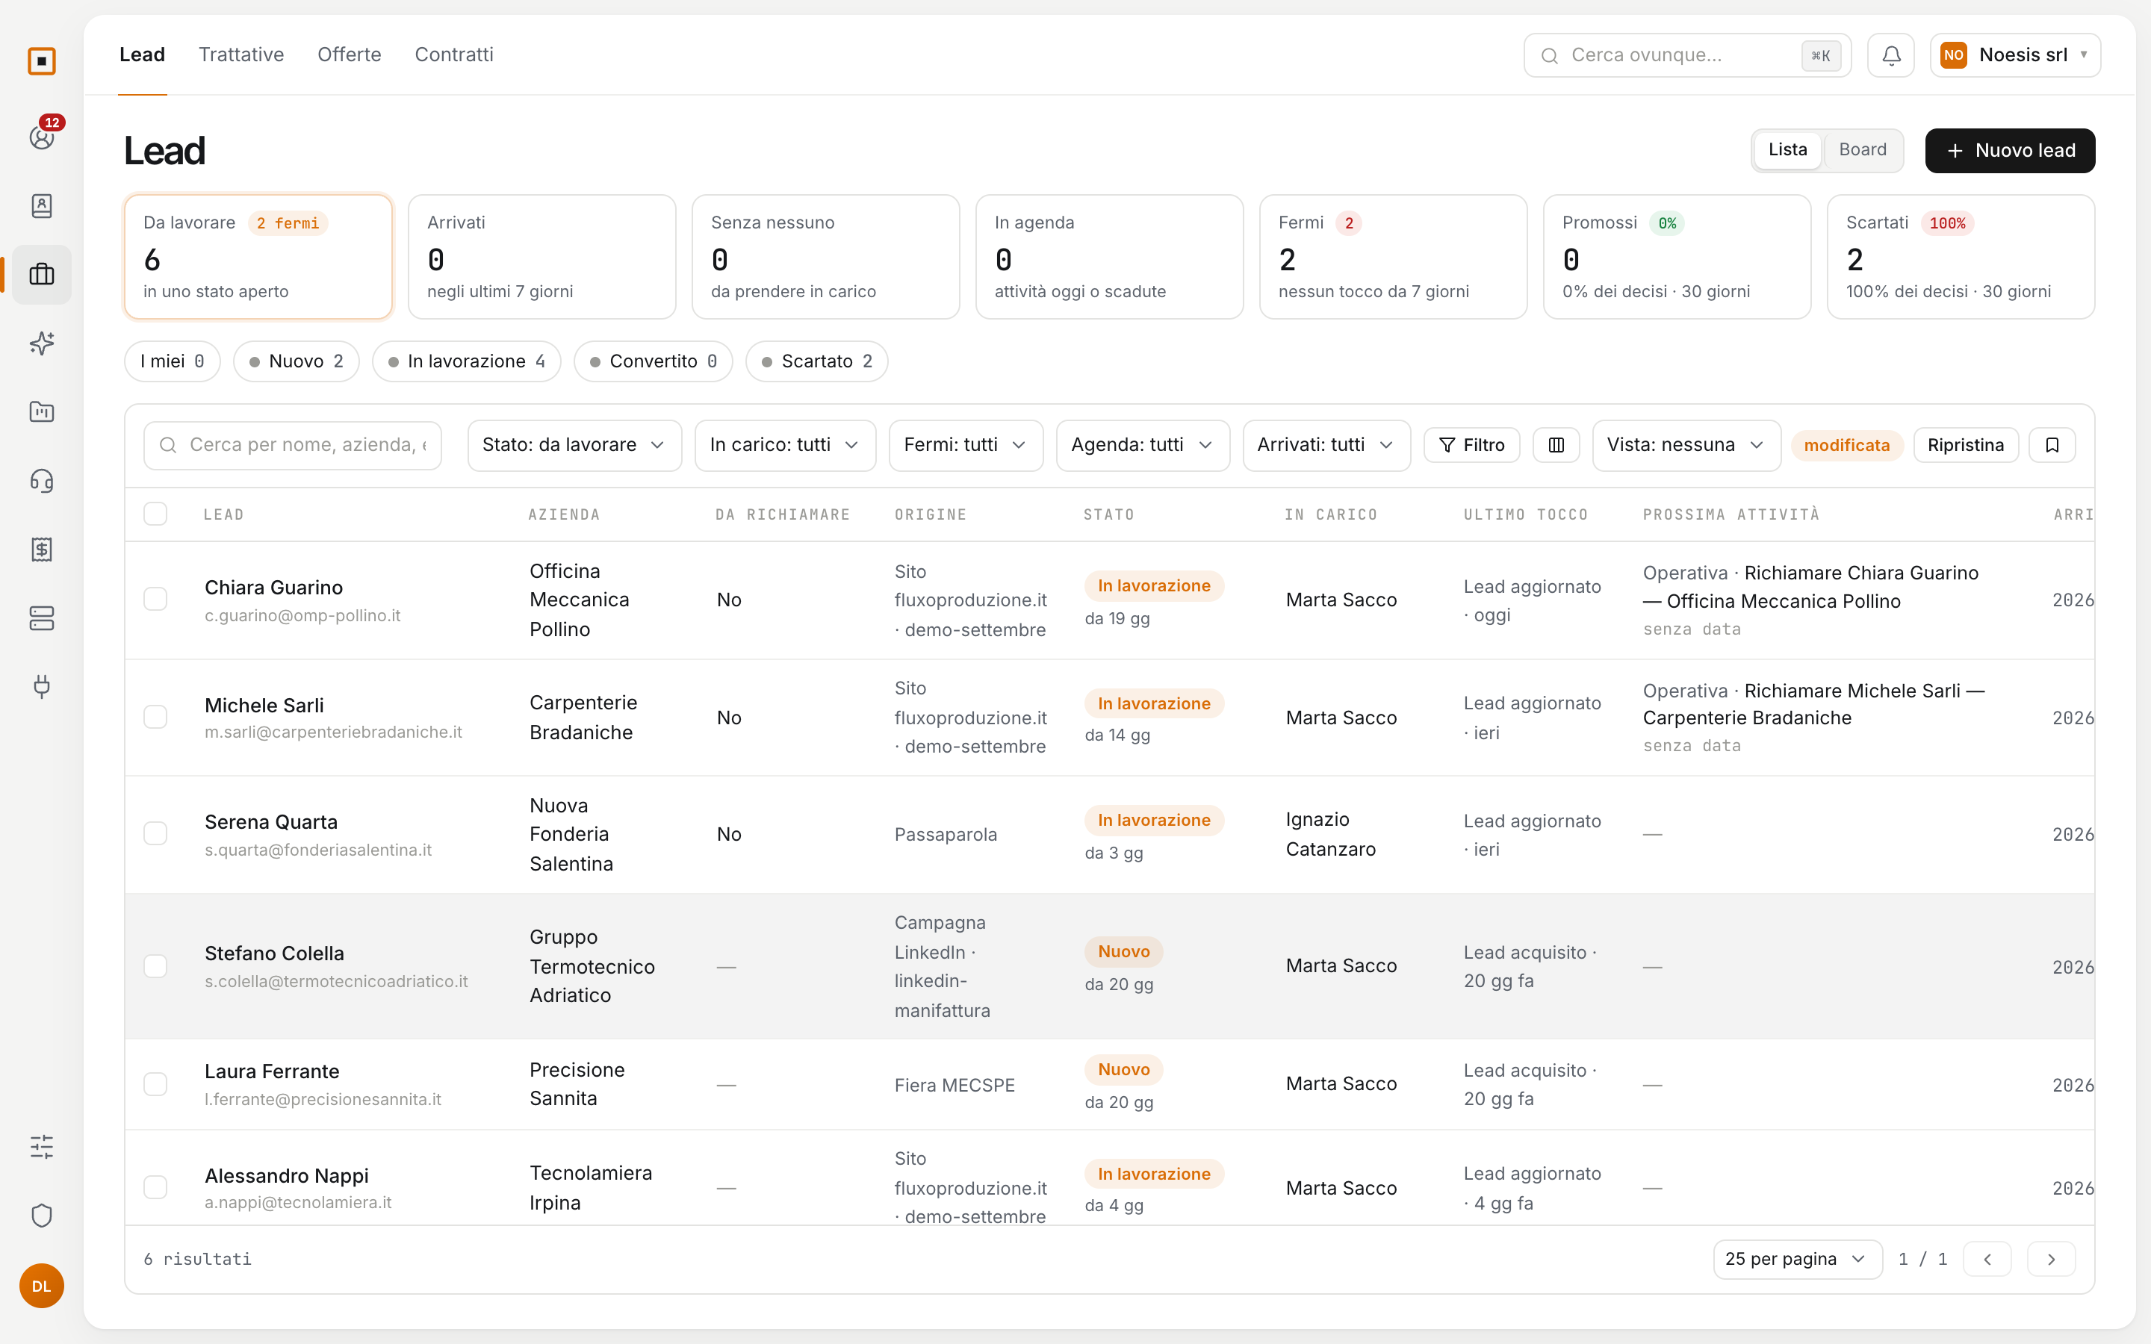Viewport: 2151px width, 1344px height.
Task: Open the folder chart icon in sidebar
Action: 42,411
